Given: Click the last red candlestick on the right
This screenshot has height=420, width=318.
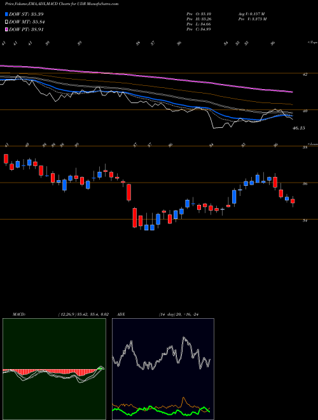Looking at the screenshot, I should 293,202.
